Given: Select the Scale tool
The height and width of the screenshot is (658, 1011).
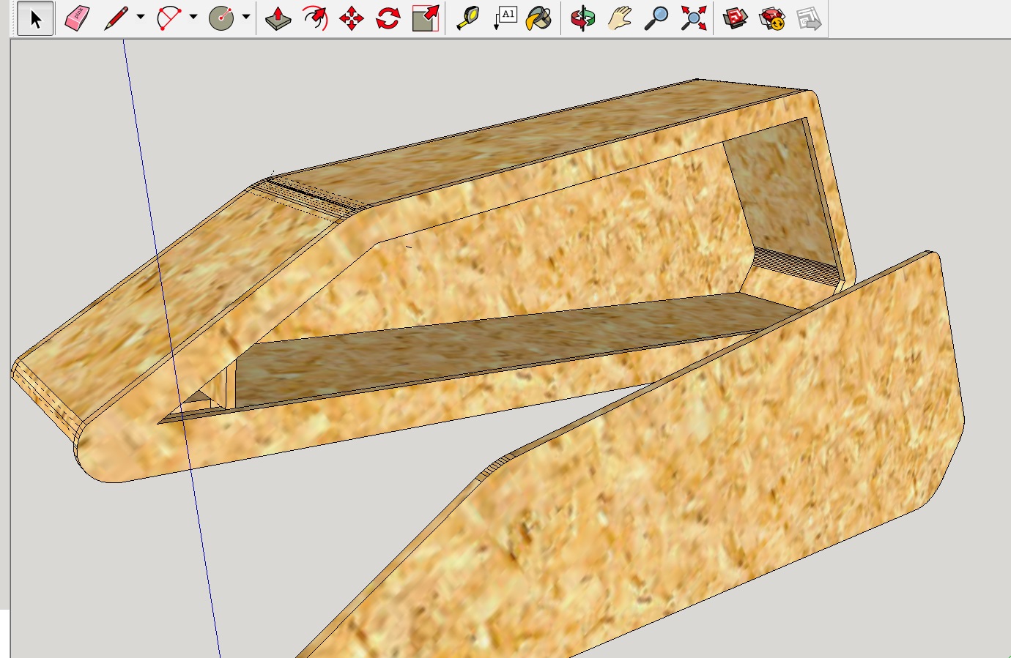Looking at the screenshot, I should tap(426, 18).
